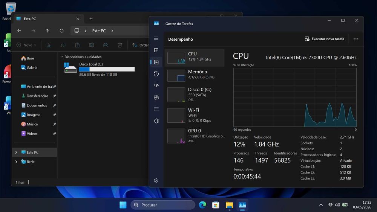Add a new File Explorer tab
Screen dimensions: 377x212
tap(91, 19)
